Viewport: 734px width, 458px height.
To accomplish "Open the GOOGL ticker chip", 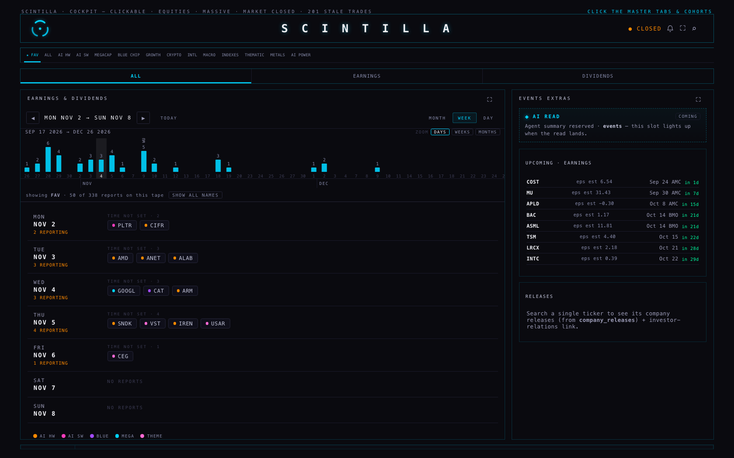I will click(124, 291).
